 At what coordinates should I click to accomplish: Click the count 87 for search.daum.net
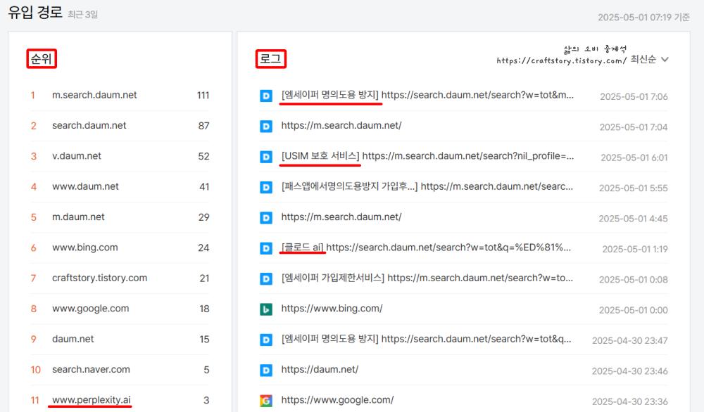204,126
